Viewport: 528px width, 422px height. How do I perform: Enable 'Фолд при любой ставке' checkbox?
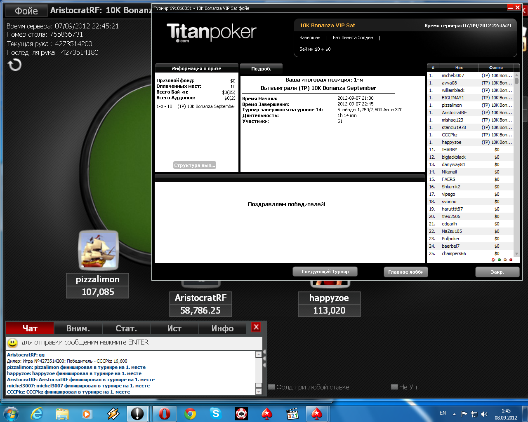point(271,387)
